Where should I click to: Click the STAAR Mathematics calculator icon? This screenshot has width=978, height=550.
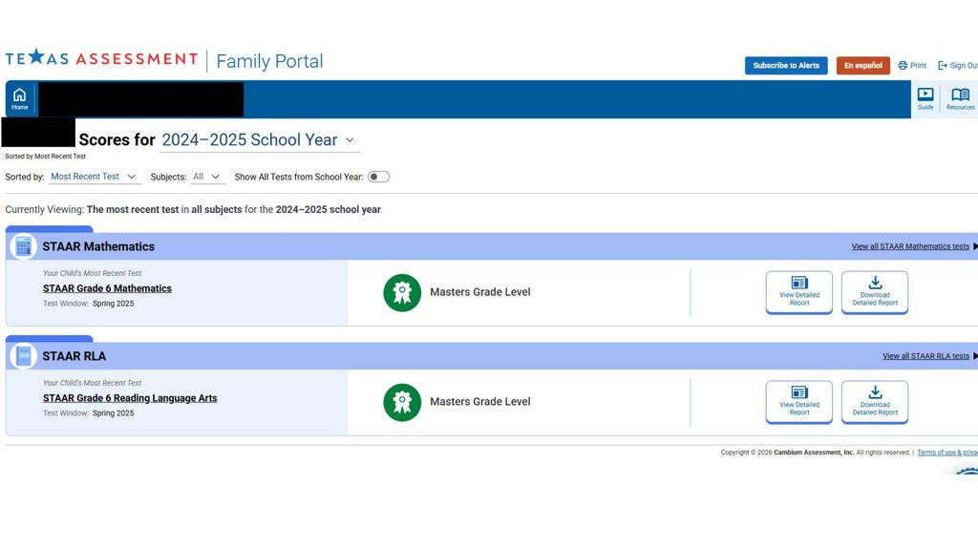tap(24, 246)
